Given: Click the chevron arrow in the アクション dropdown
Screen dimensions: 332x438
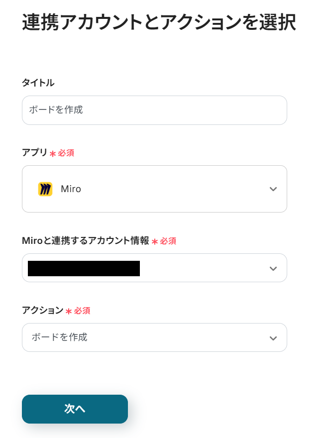Looking at the screenshot, I should pyautogui.click(x=273, y=338).
